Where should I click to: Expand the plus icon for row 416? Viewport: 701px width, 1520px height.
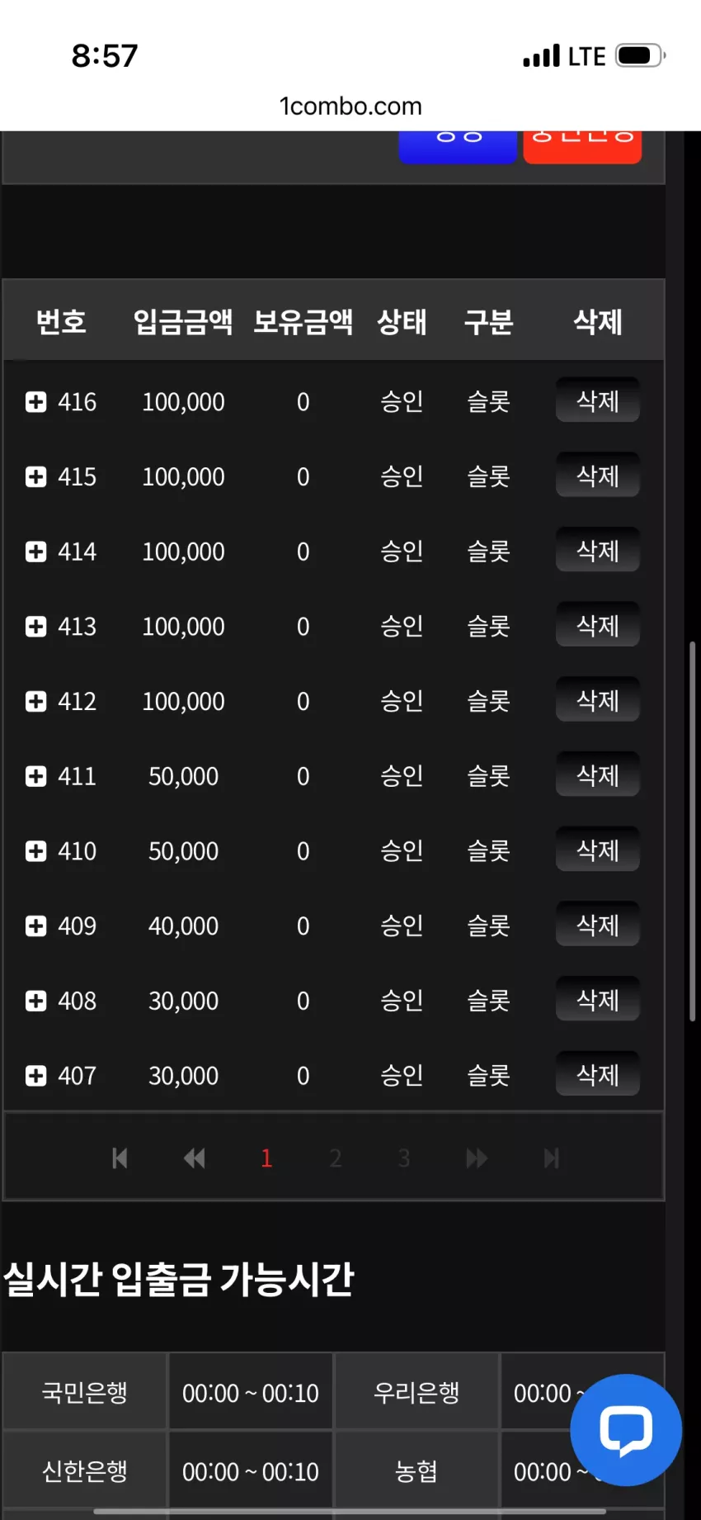pyautogui.click(x=35, y=402)
